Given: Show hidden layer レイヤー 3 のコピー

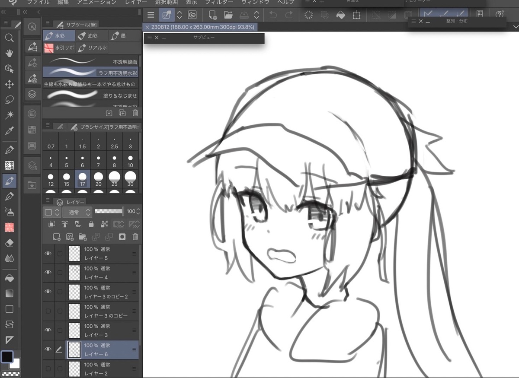Looking at the screenshot, I should (x=48, y=311).
